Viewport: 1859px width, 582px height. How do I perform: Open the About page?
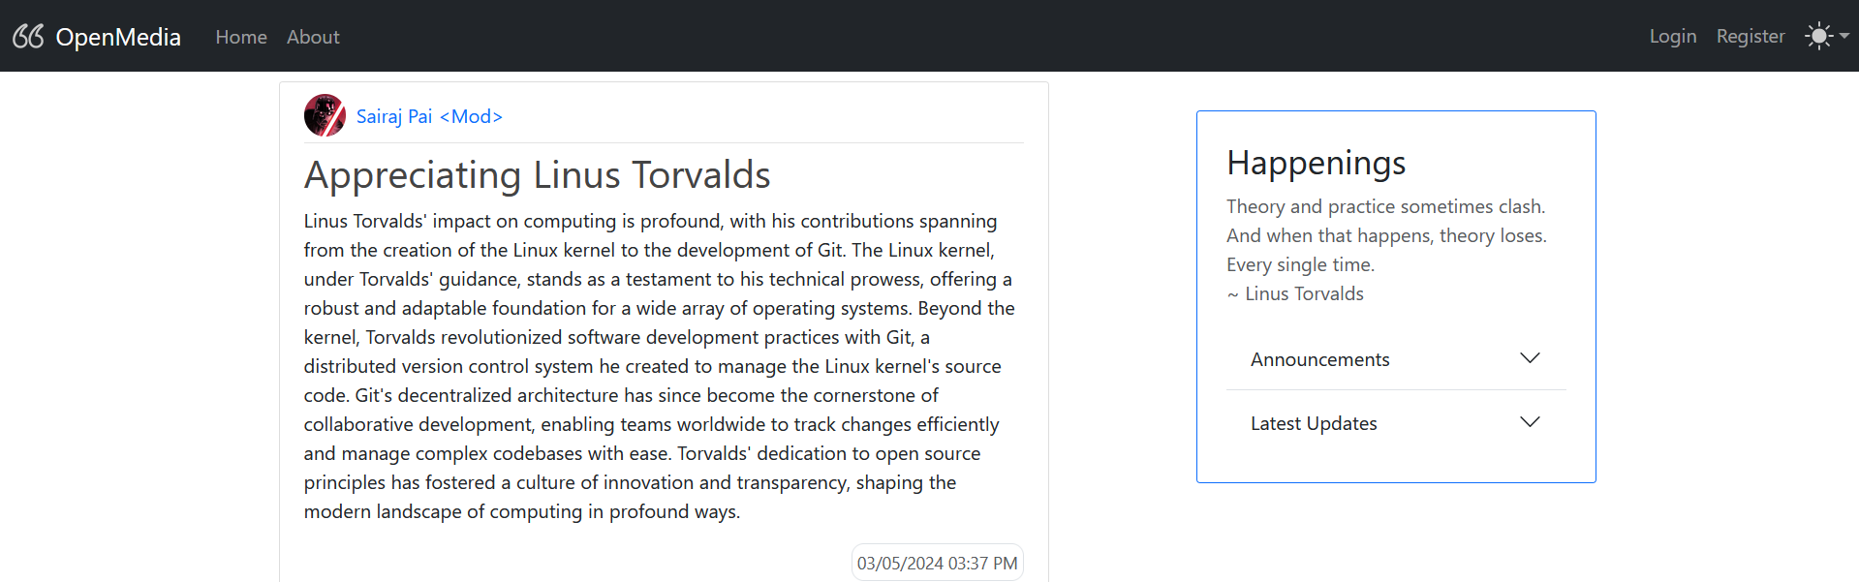tap(313, 37)
